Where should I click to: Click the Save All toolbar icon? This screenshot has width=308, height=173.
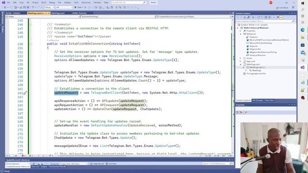tap(28, 8)
